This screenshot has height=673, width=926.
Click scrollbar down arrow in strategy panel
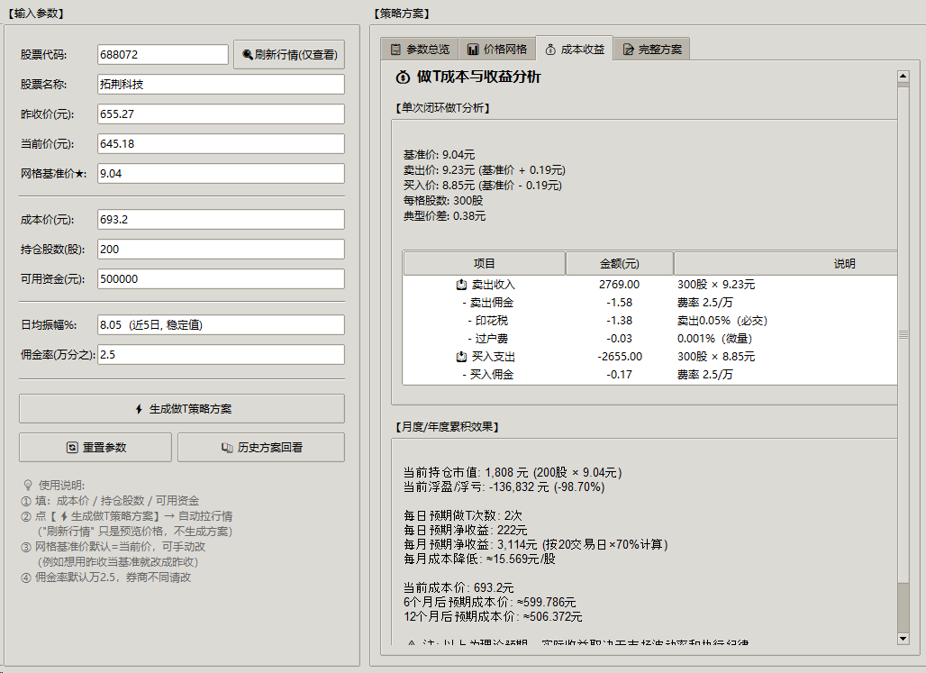coord(903,639)
